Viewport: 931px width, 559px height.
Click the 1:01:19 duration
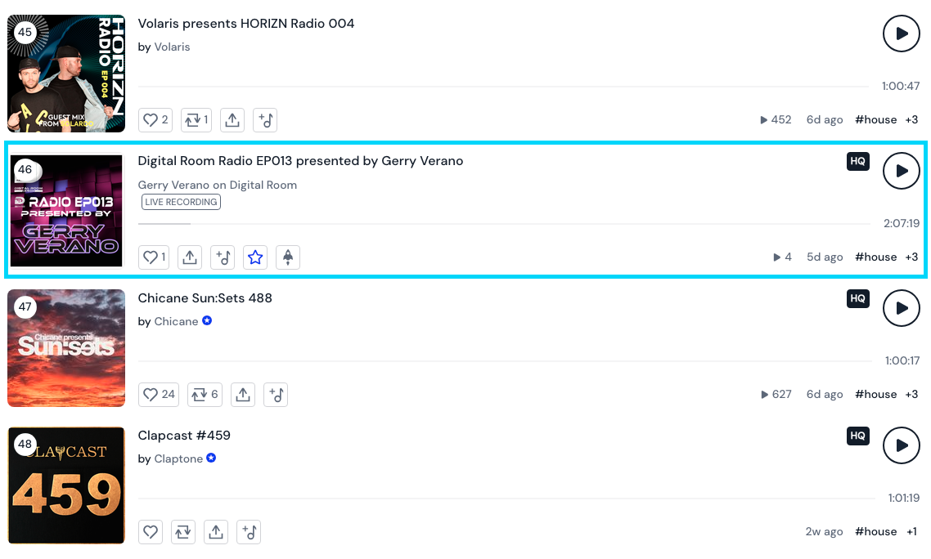(904, 498)
